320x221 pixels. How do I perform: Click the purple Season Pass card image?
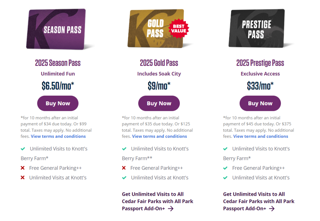58,29
